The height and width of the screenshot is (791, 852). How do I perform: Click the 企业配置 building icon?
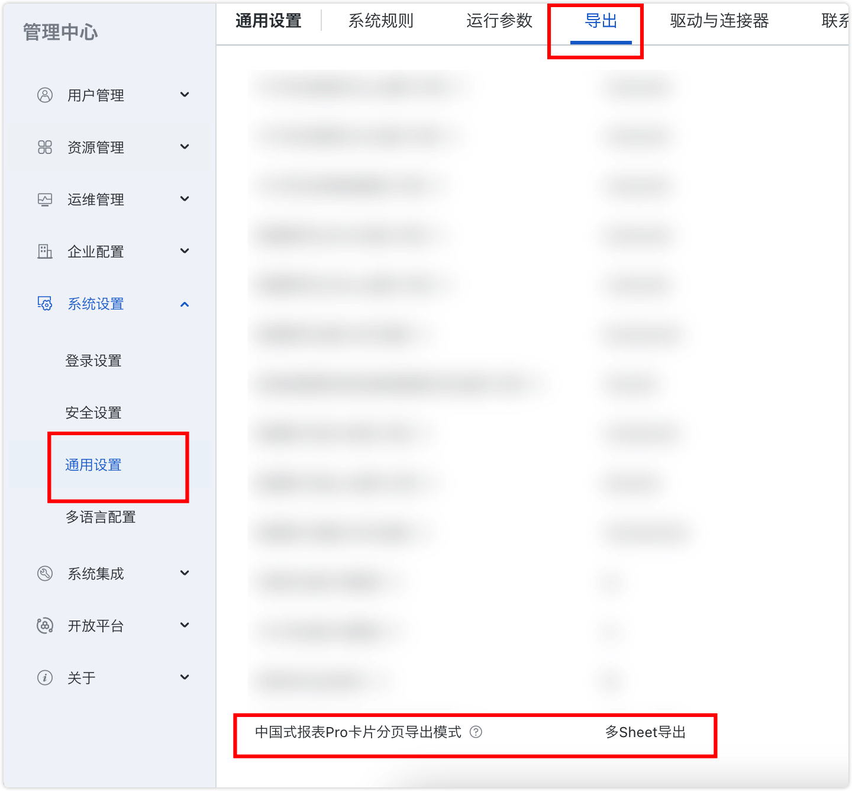pos(45,251)
